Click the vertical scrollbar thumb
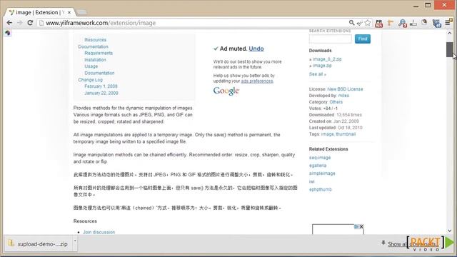The height and width of the screenshot is (257, 457). (x=449, y=49)
